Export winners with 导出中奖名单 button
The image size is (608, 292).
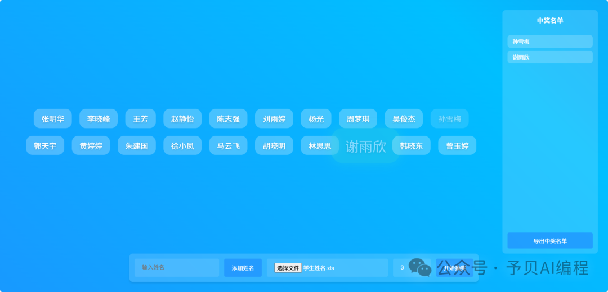click(550, 240)
